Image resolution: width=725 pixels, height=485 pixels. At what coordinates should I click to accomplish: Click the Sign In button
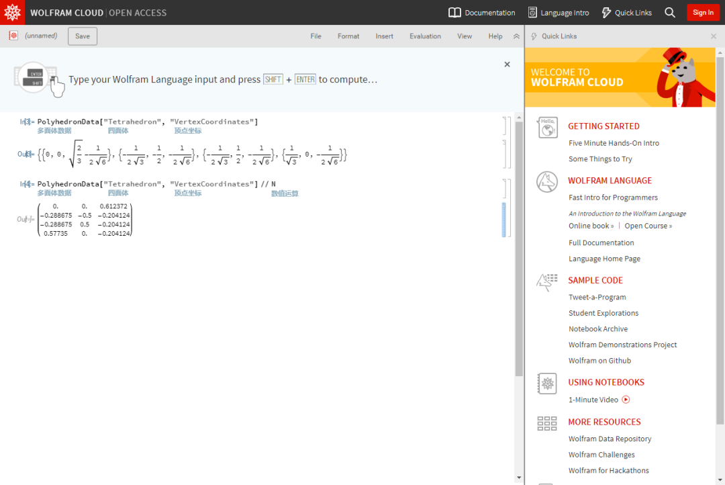pyautogui.click(x=703, y=13)
